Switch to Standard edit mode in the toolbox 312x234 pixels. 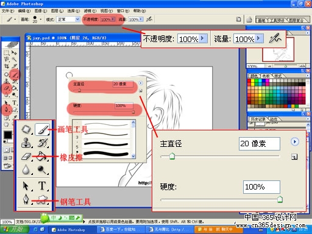(6, 150)
